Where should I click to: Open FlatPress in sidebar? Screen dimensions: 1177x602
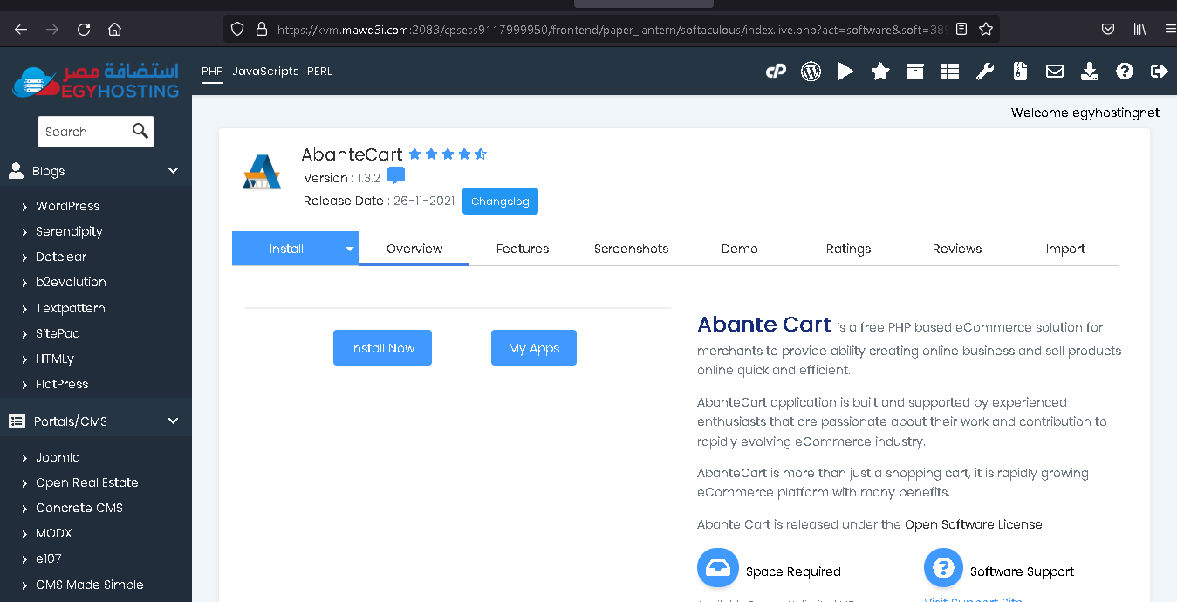62,384
